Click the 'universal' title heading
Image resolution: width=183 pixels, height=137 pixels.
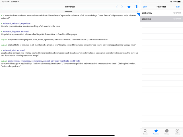pyautogui.click(x=70, y=7)
